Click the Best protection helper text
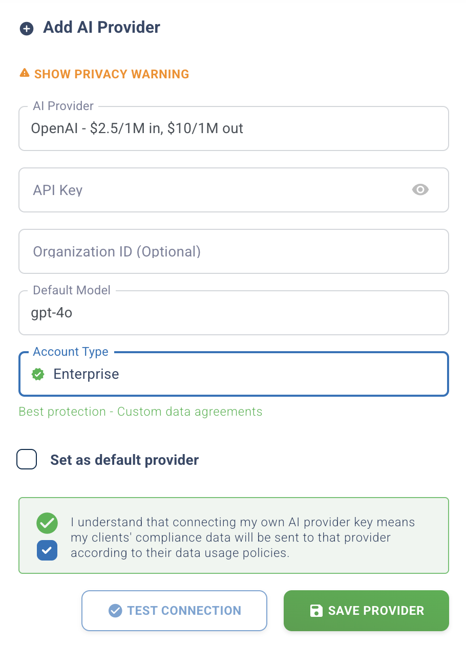 140,412
